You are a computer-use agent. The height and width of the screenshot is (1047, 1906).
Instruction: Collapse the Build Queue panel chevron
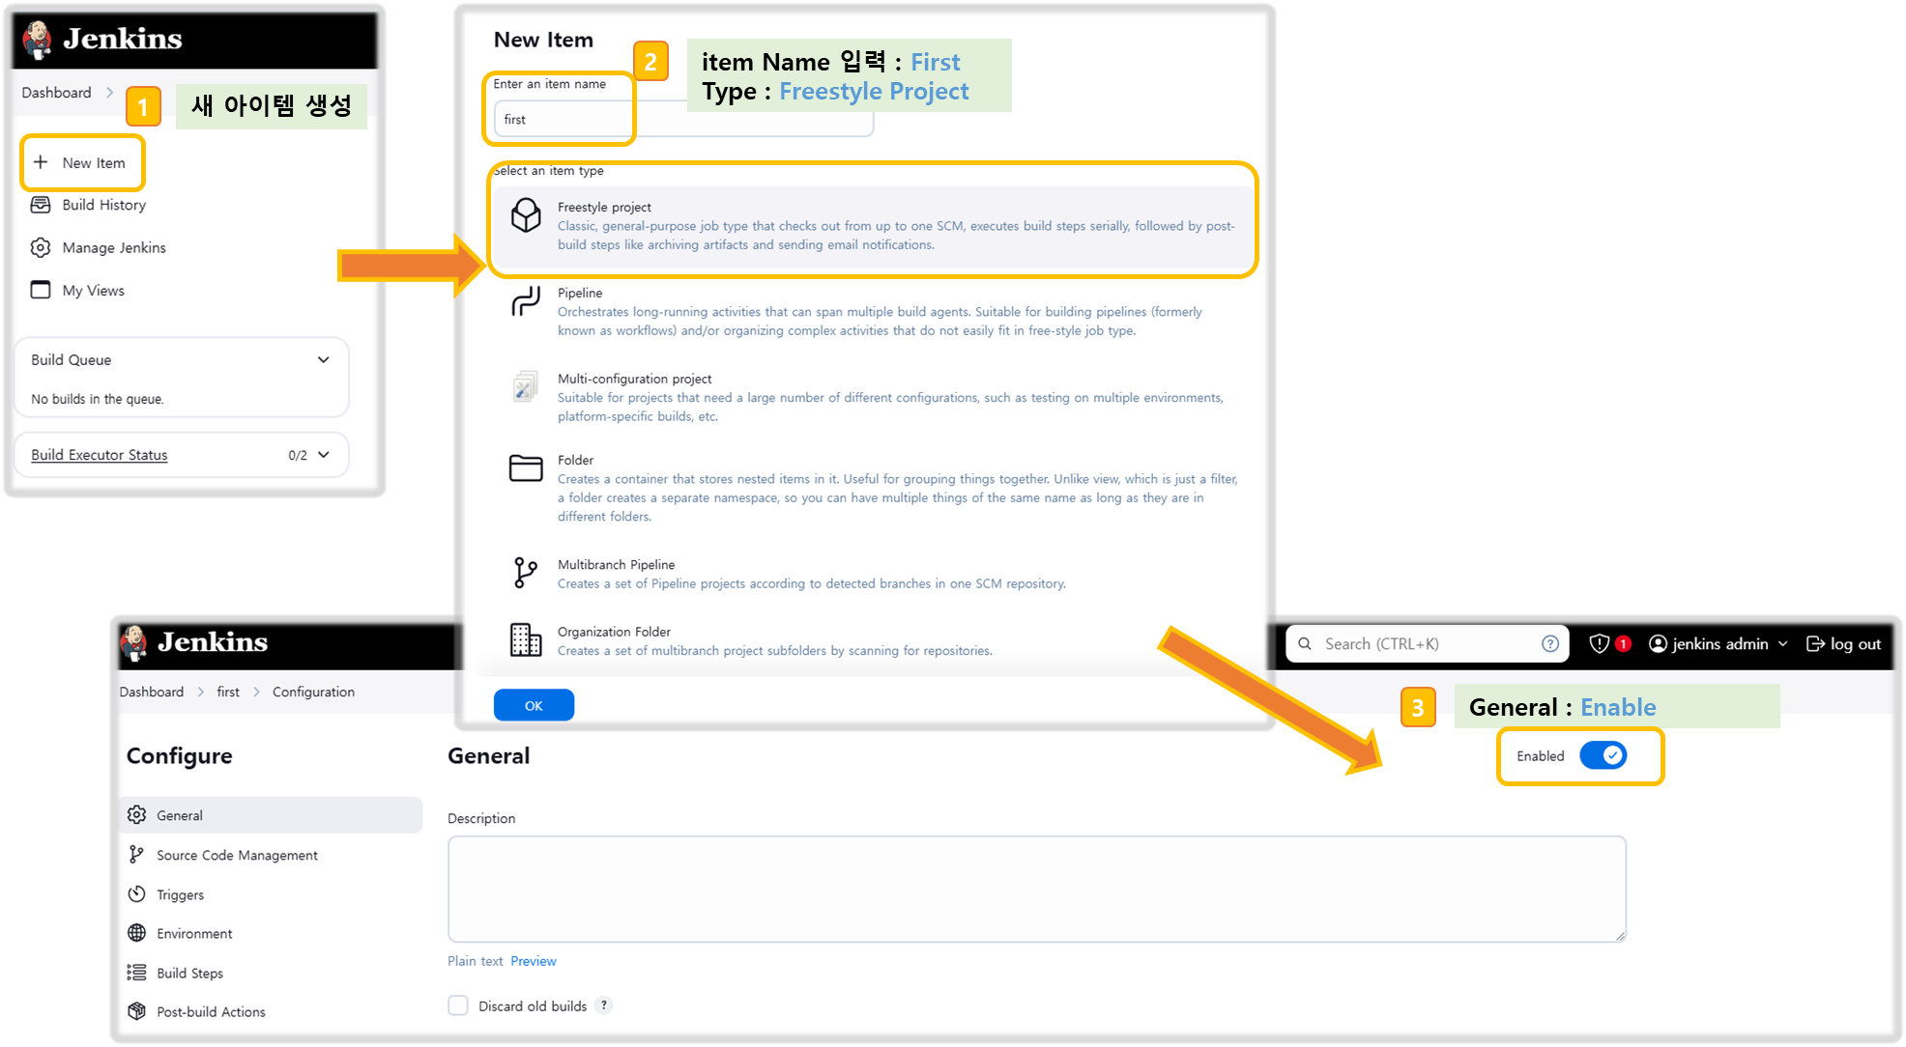pos(324,360)
